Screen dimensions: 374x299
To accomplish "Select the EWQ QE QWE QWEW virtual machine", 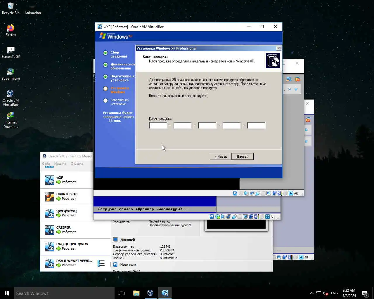I will point(75,246).
